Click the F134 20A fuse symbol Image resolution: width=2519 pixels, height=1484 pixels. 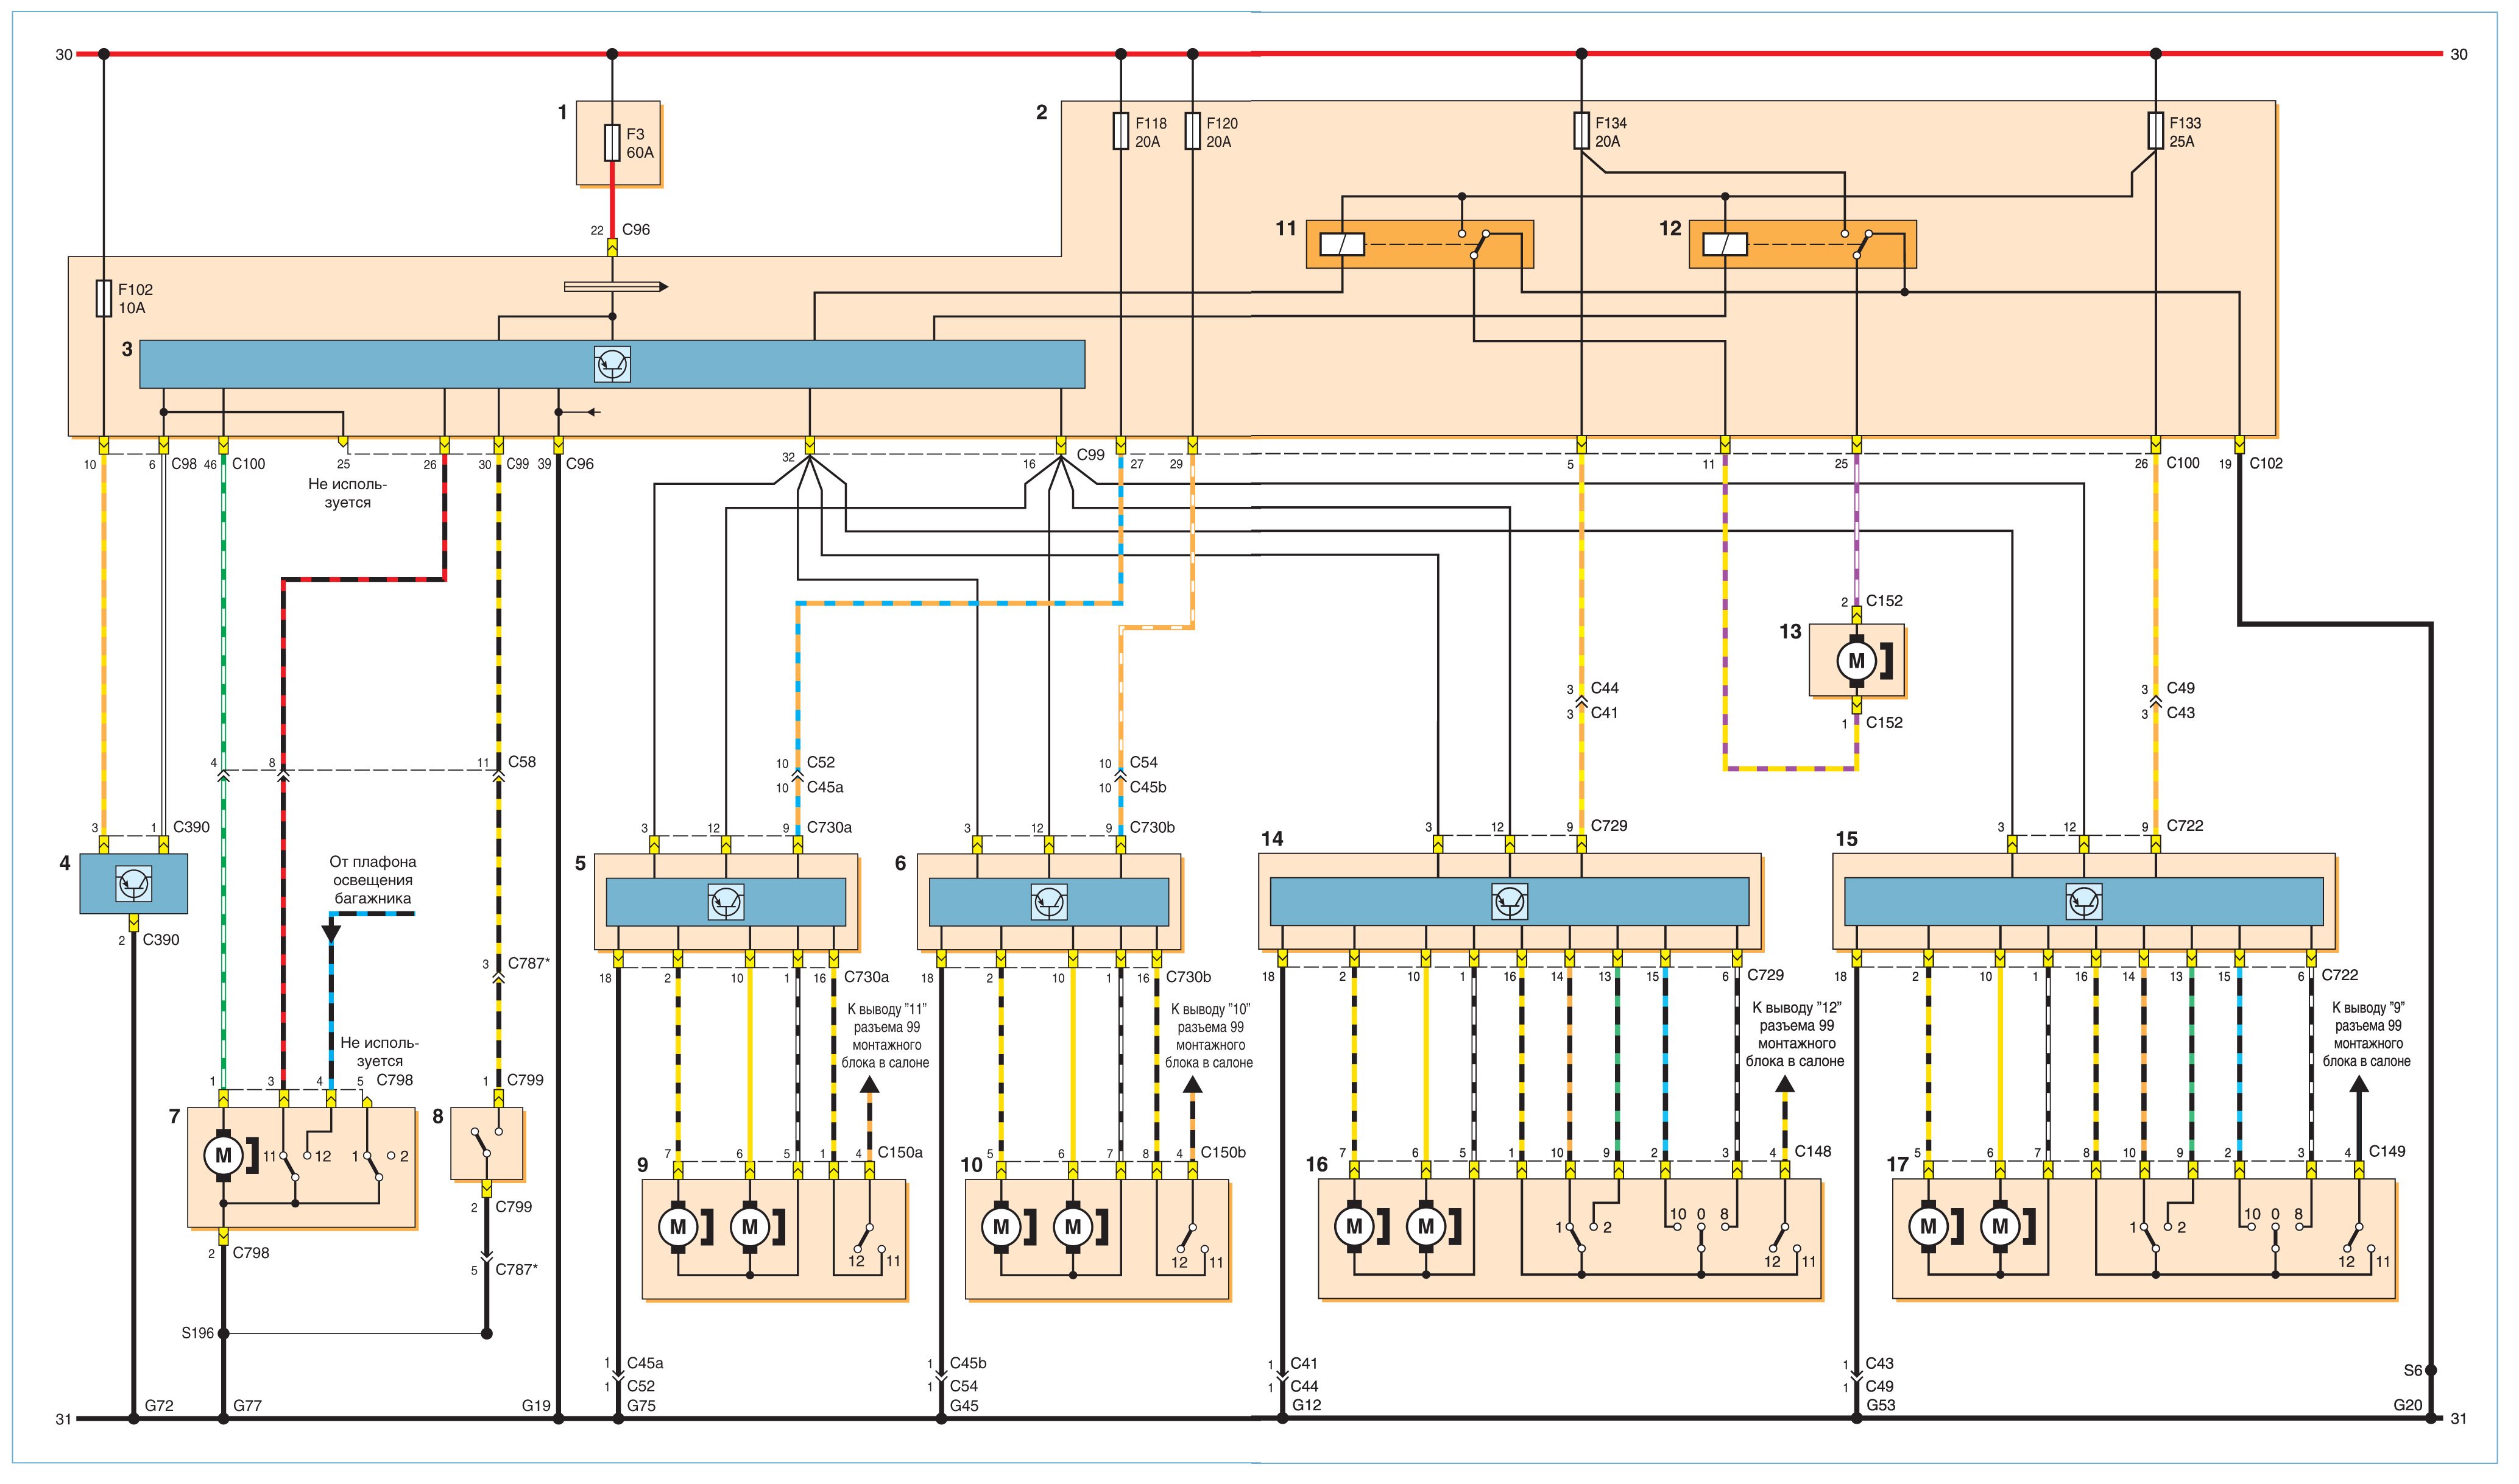click(1581, 131)
